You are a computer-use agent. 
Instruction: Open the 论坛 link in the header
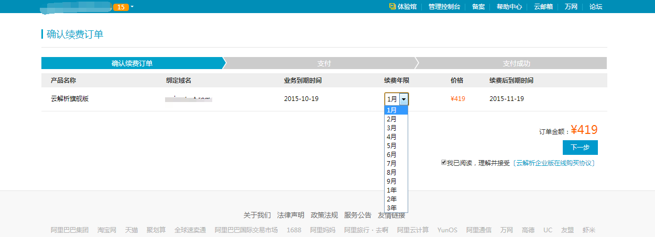(x=596, y=7)
